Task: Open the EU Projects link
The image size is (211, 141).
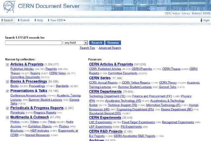Action: pos(97,136)
